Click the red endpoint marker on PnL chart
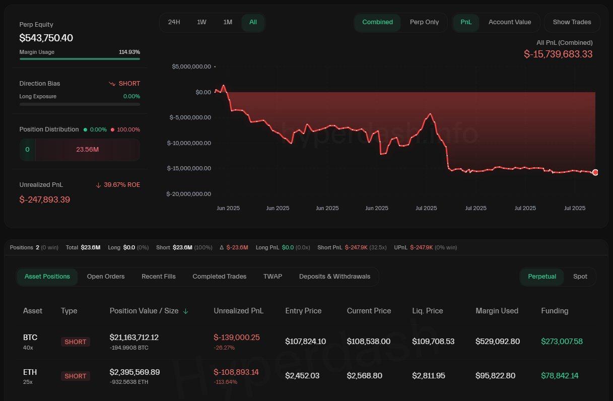 595,172
